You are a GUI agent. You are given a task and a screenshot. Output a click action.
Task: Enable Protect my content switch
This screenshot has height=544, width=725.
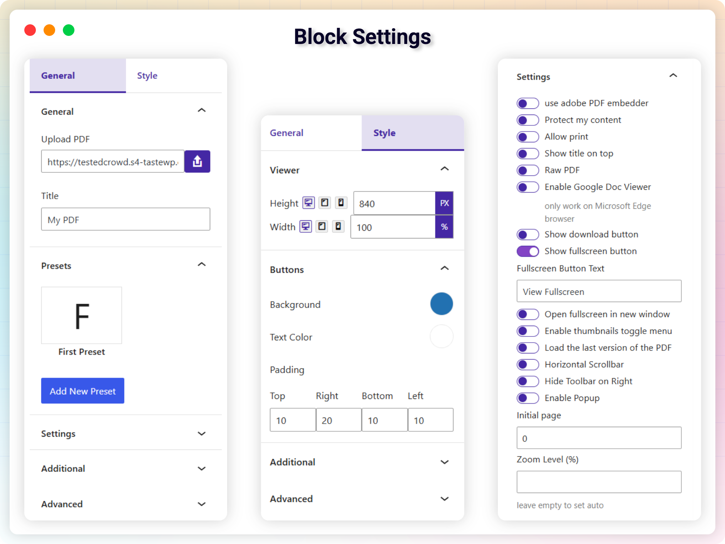[x=528, y=120]
